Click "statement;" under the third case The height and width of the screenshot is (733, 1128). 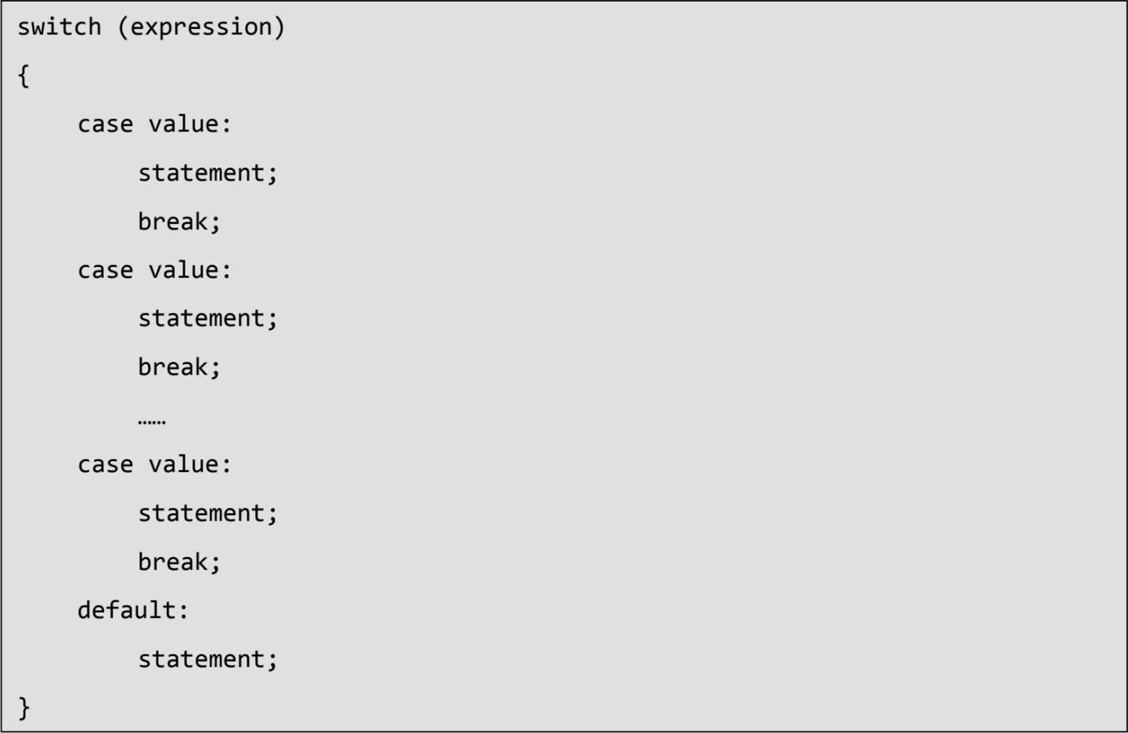coord(207,514)
